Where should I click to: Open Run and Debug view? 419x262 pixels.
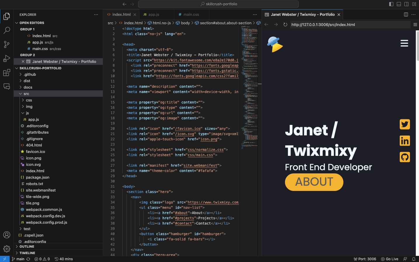(x=7, y=58)
